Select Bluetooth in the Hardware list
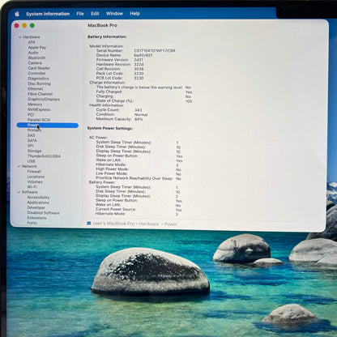This screenshot has height=337, width=337. click(x=36, y=58)
